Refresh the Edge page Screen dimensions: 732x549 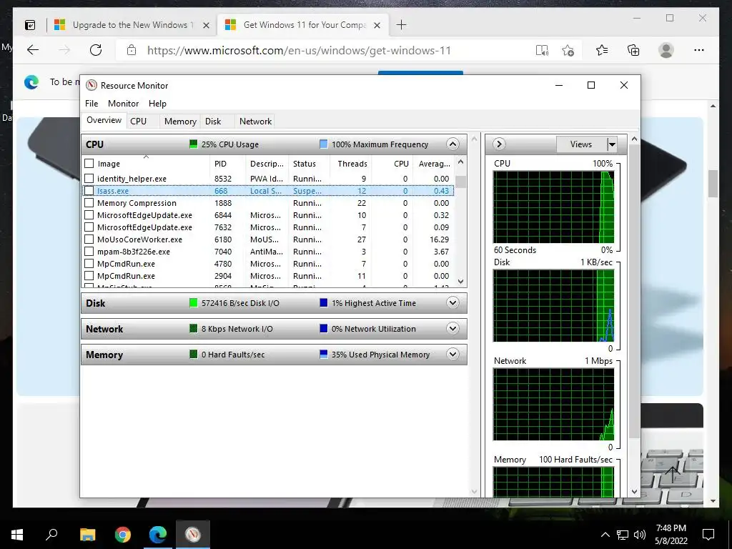click(x=96, y=51)
